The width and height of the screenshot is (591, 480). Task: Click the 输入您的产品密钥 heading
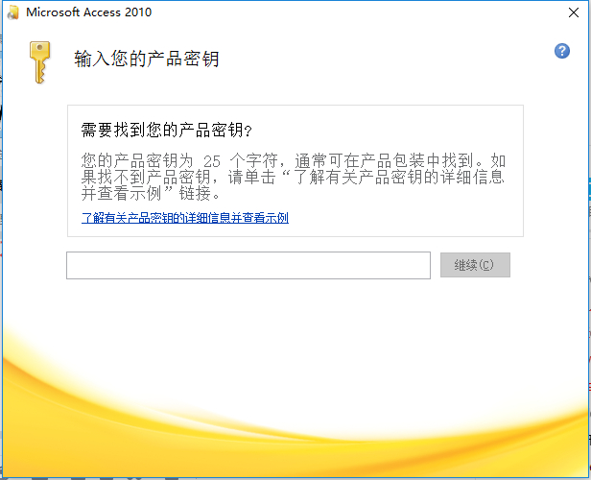point(146,59)
